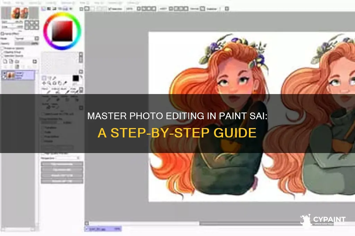
Task: Click the swatches panel vertical scrollbar
Action: point(81,63)
